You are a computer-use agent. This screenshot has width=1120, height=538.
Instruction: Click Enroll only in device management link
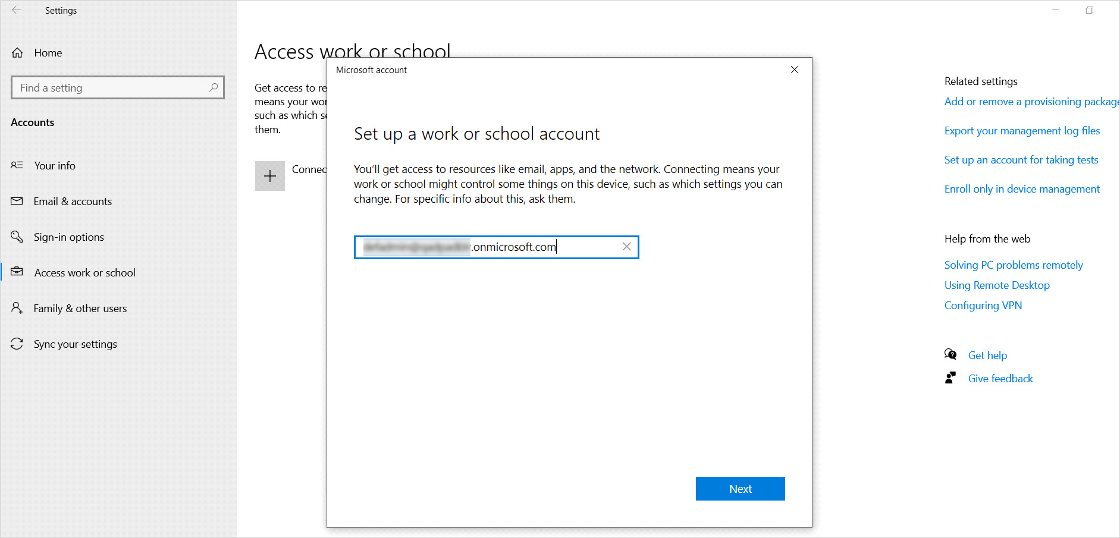pyautogui.click(x=1022, y=189)
